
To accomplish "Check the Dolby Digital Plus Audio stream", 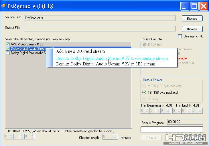I will 8,53.
